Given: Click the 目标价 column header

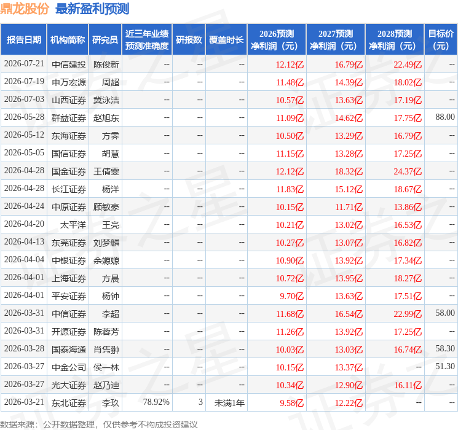Looking at the screenshot, I should (x=440, y=40).
